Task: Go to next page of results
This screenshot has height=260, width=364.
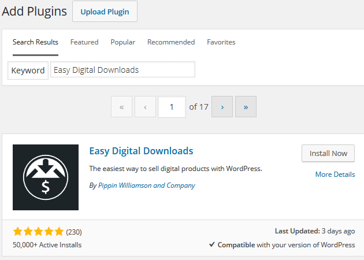Action: point(222,107)
